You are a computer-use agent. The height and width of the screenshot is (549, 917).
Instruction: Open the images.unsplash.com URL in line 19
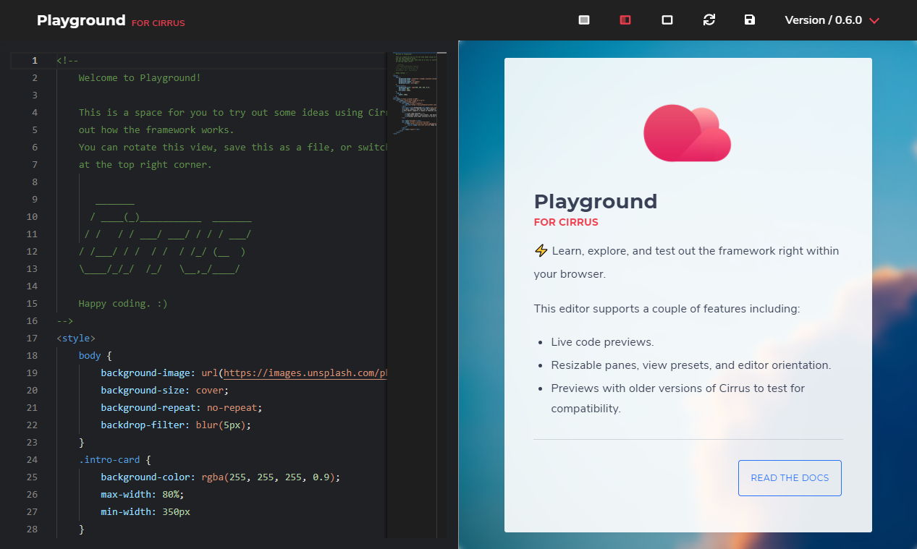[x=305, y=373]
